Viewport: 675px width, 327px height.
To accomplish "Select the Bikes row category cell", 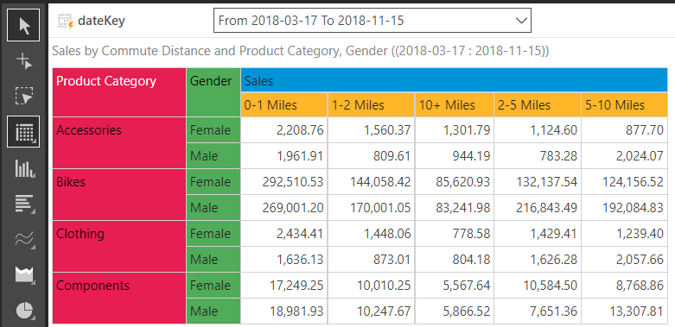I will coord(119,194).
